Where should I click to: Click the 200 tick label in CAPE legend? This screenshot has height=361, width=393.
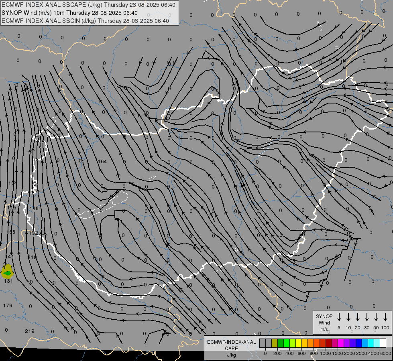coord(277,353)
